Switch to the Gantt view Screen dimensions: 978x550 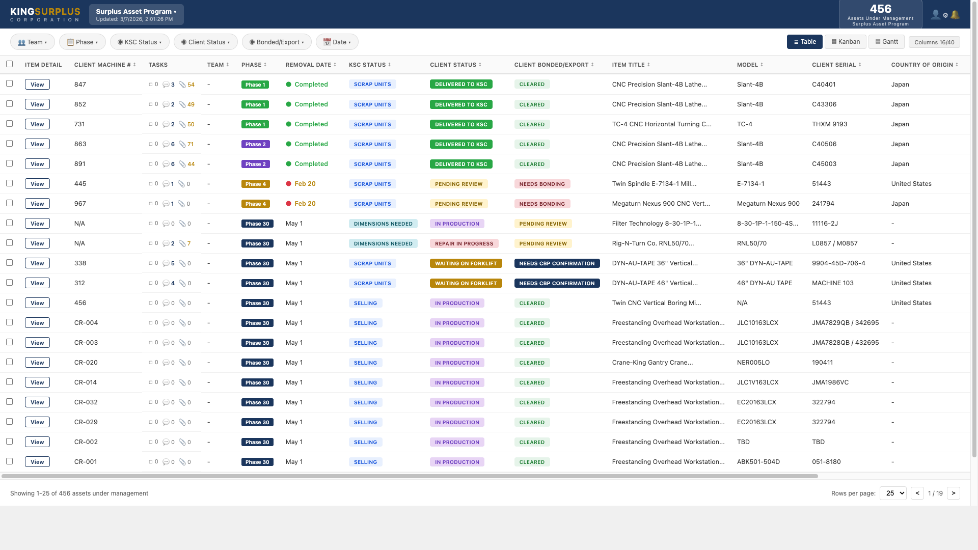(x=886, y=42)
